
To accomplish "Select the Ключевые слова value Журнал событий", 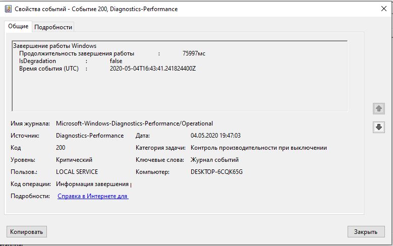I will click(x=214, y=160).
